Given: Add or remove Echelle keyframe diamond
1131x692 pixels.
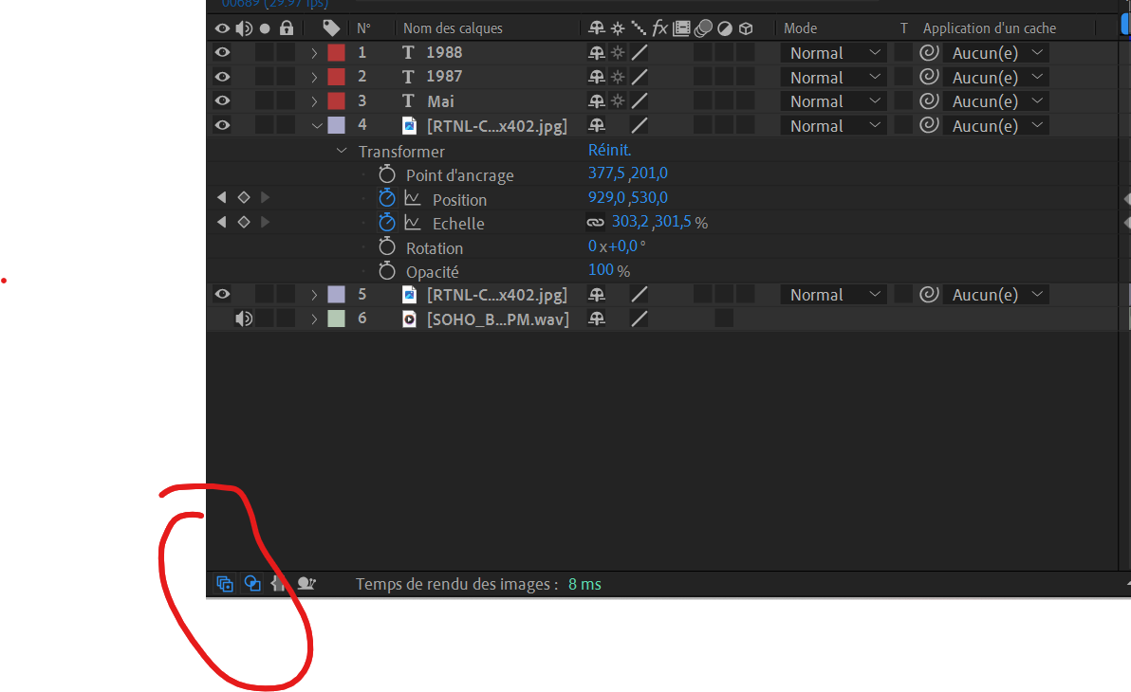Looking at the screenshot, I should (x=244, y=222).
